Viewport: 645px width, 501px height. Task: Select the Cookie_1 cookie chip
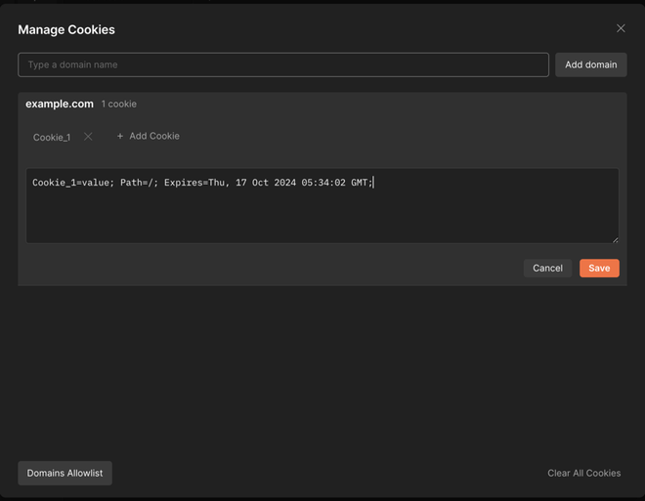[52, 137]
